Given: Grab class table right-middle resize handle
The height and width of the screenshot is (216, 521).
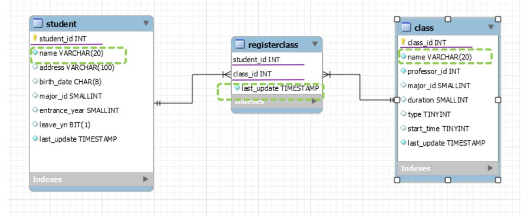Looking at the screenshot, I should (x=498, y=100).
